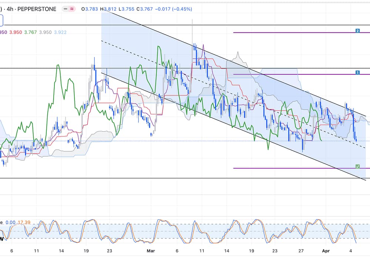Click the green checkmark target marker

357,166
